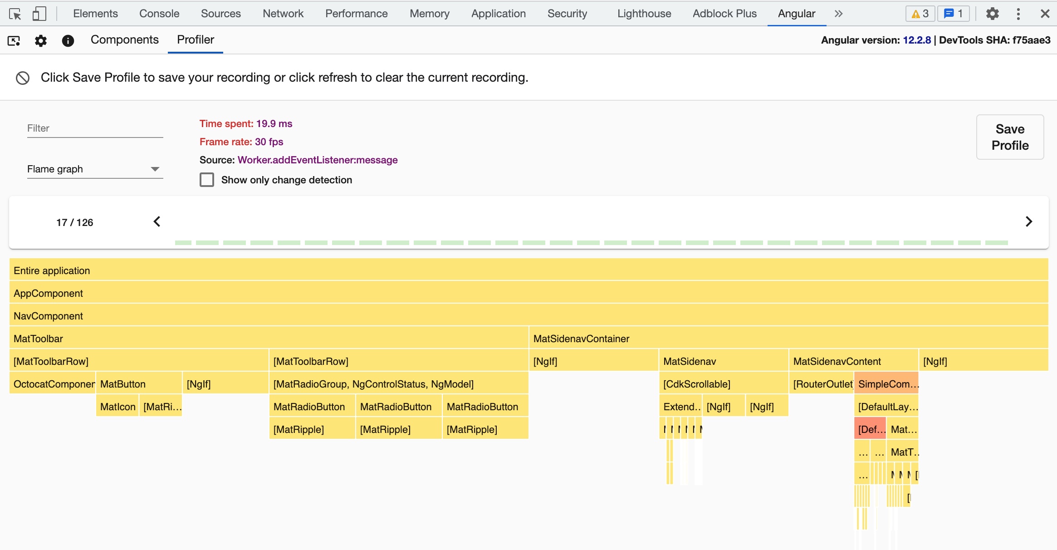1057x550 pixels.
Task: Click the inspect element picker icon
Action: [x=15, y=14]
